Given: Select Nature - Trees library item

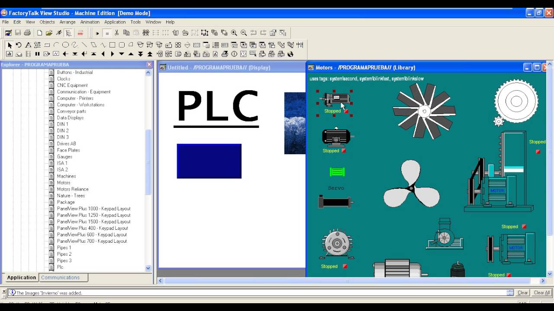Looking at the screenshot, I should pos(71,196).
